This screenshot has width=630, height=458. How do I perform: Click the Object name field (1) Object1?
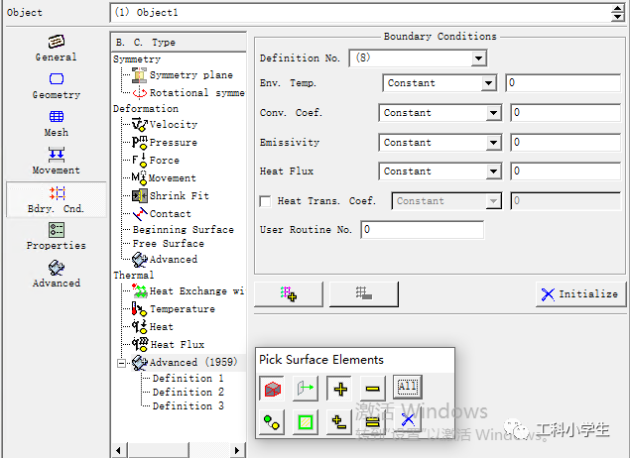coord(360,13)
